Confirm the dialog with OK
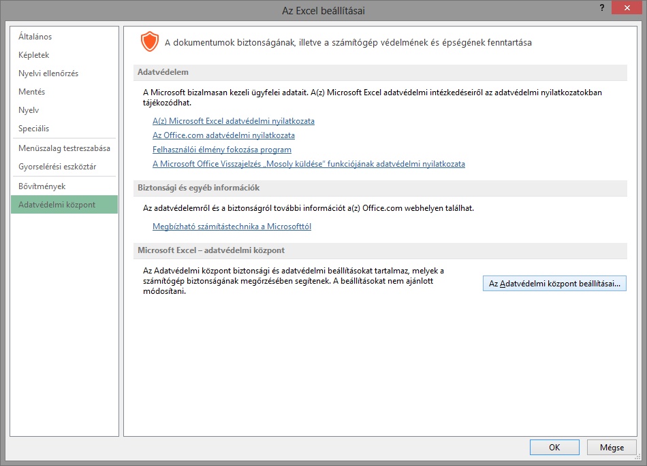The width and height of the screenshot is (647, 466). [x=554, y=448]
